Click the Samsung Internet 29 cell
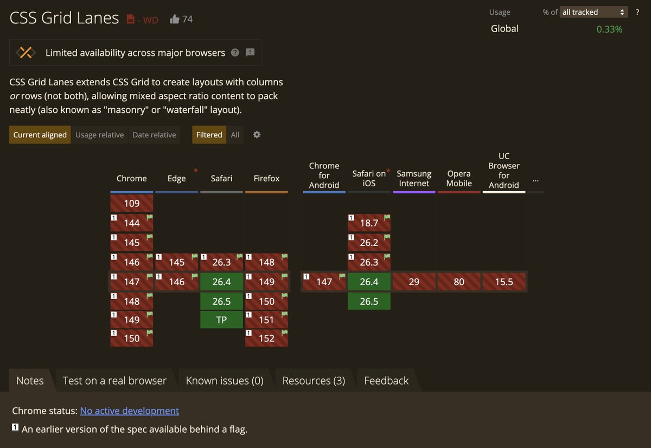 414,282
